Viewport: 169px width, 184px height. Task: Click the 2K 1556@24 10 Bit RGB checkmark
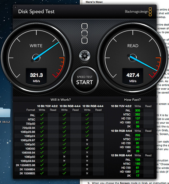(x=64, y=169)
